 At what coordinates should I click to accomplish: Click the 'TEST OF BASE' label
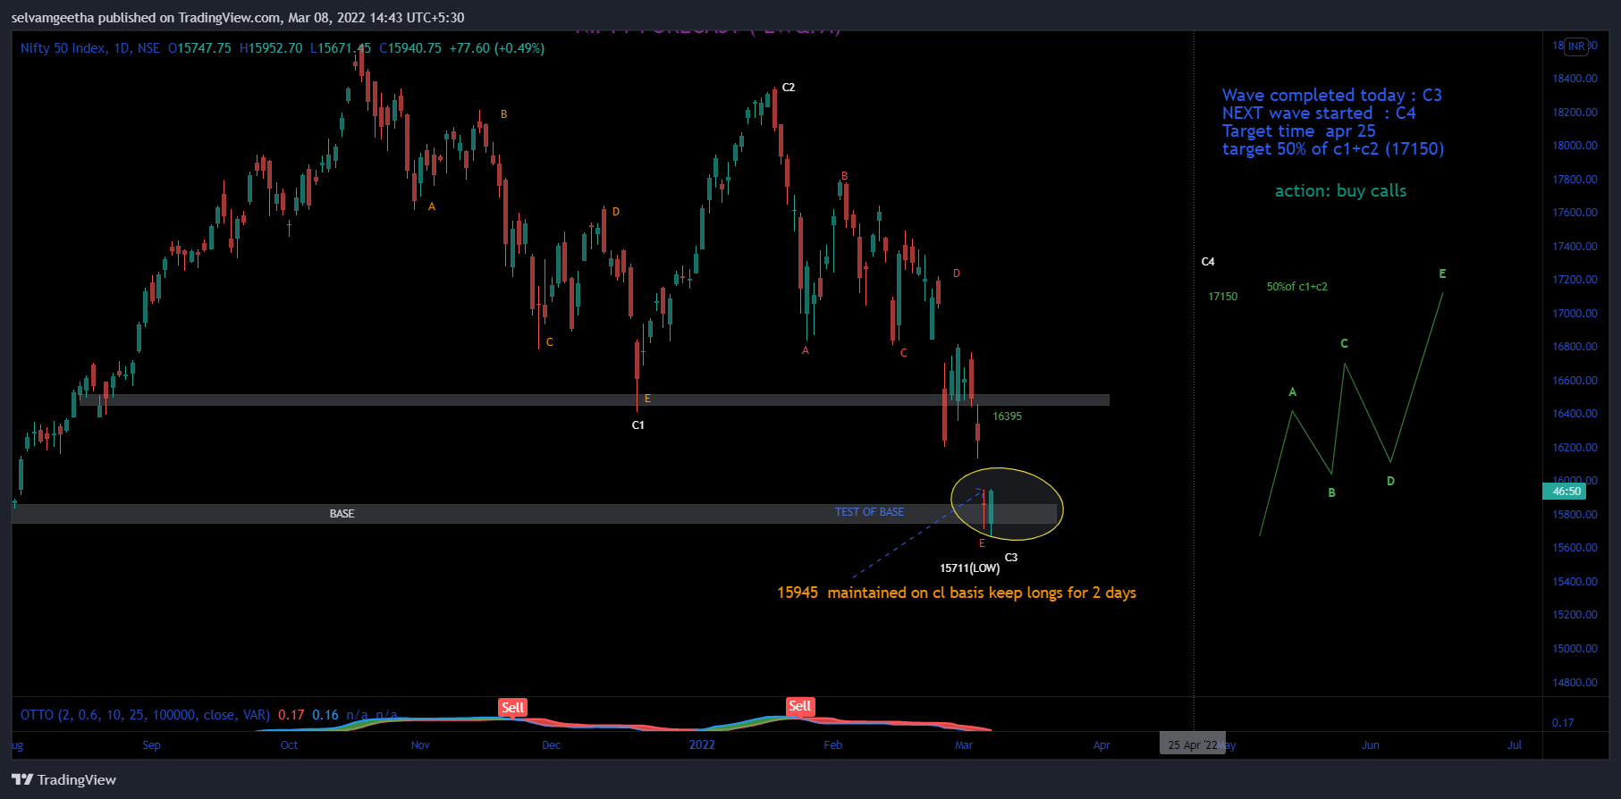click(869, 512)
